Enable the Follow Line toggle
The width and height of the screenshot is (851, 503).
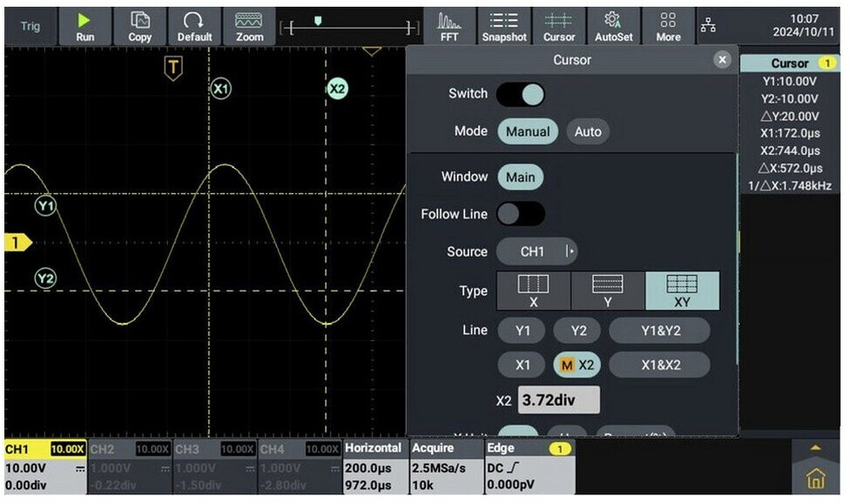520,214
